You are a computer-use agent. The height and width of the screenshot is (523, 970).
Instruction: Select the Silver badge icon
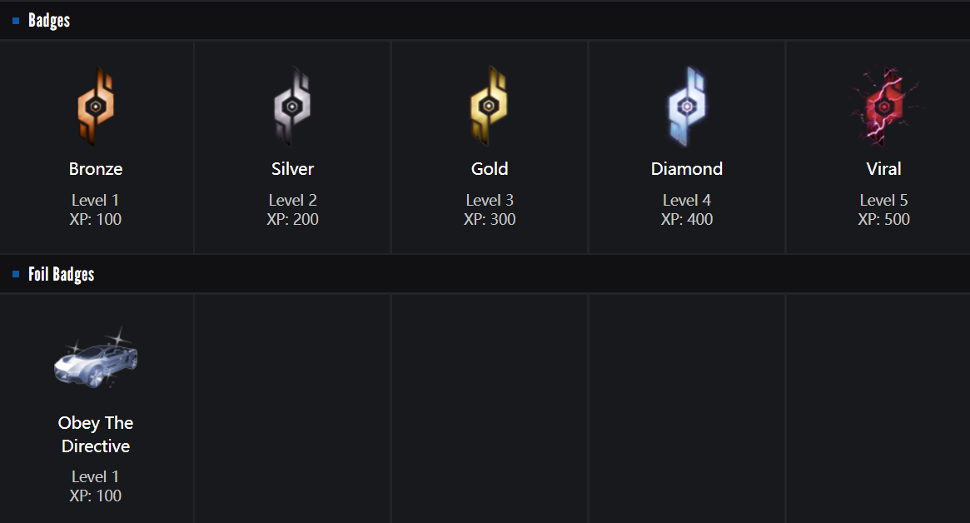pyautogui.click(x=292, y=106)
